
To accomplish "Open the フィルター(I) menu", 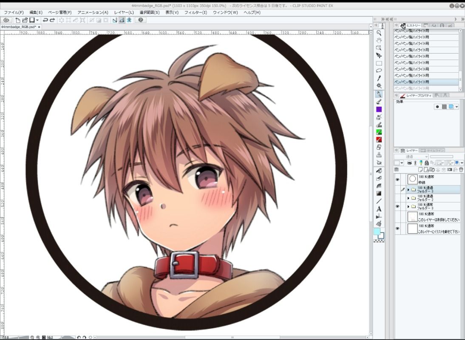I will (x=196, y=12).
